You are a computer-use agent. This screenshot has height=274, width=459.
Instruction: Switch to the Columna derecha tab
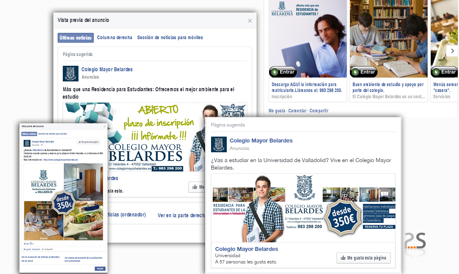coord(115,38)
